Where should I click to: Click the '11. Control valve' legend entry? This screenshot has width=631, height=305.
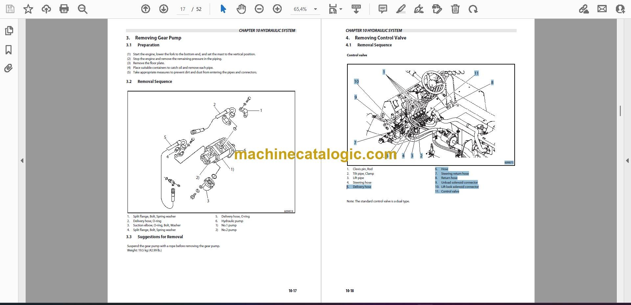point(447,191)
